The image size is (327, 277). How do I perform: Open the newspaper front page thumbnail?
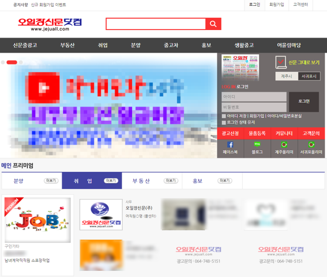[240, 67]
